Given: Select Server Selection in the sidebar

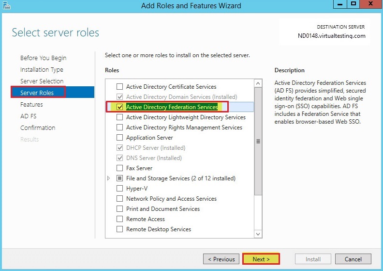Looking at the screenshot, I should [x=42, y=81].
